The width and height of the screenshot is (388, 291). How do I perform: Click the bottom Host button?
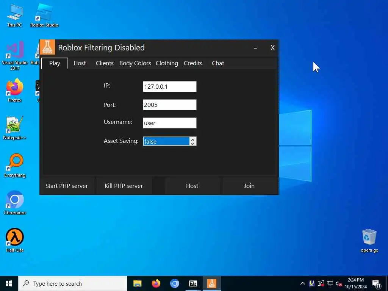[192, 186]
